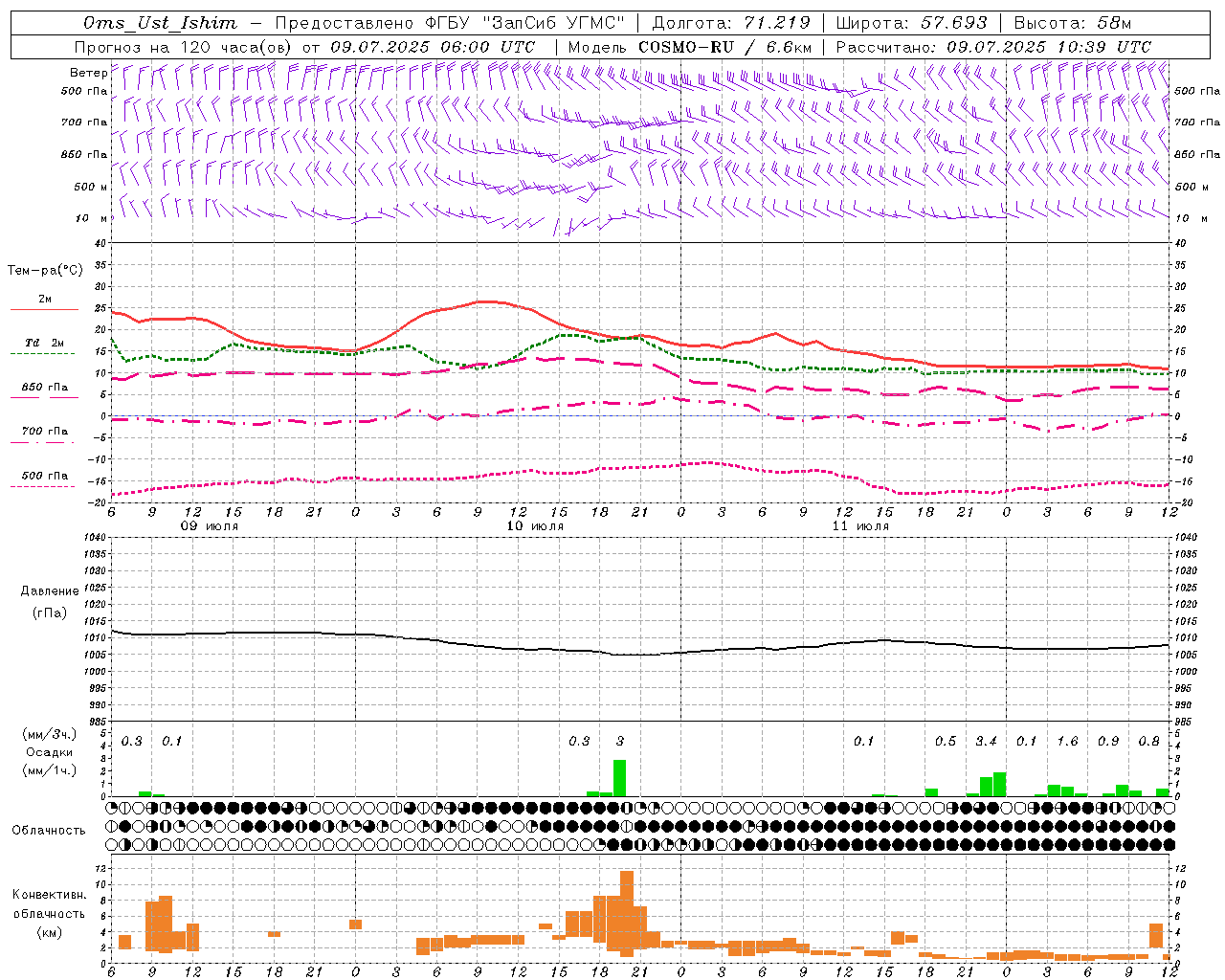
Task: Select the Тем-ра(°C) temperature axis title
Action: pyautogui.click(x=45, y=271)
